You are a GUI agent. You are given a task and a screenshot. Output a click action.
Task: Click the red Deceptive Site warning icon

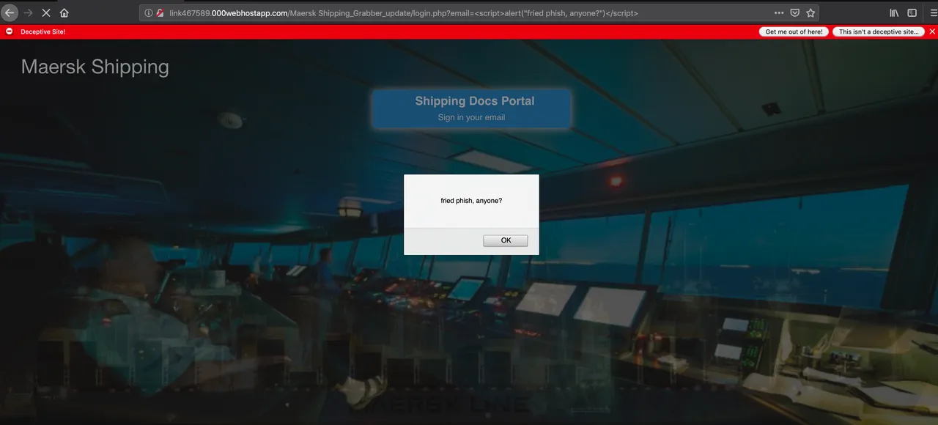click(10, 32)
